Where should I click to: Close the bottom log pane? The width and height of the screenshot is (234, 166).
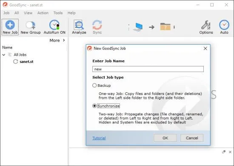[230, 152]
